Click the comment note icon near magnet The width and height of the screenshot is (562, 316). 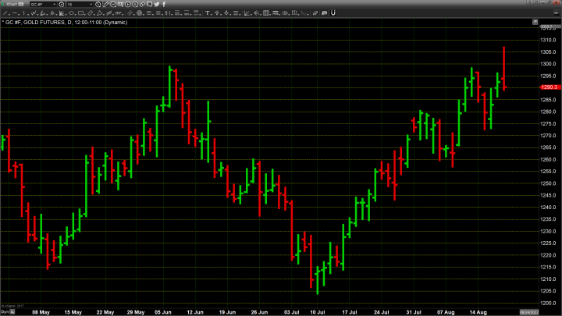click(x=324, y=12)
